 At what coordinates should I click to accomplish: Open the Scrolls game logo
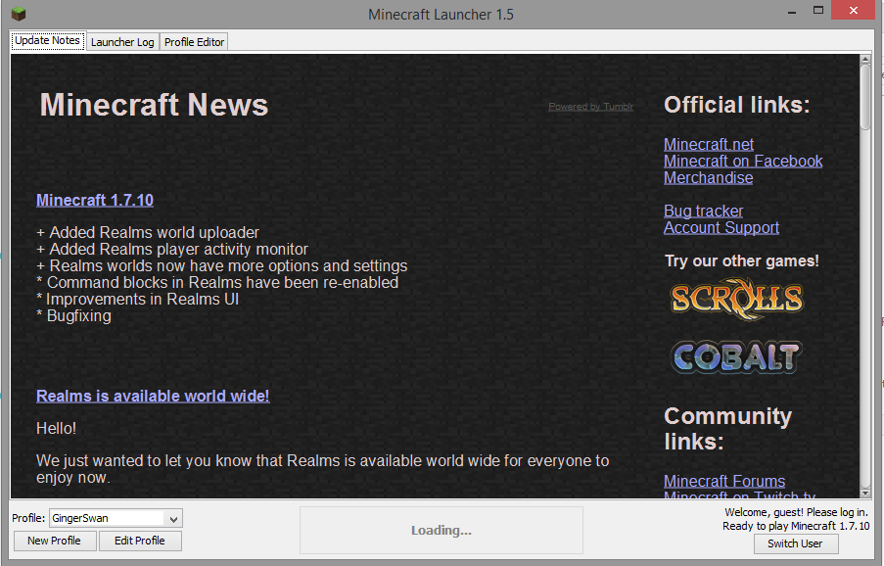(736, 299)
